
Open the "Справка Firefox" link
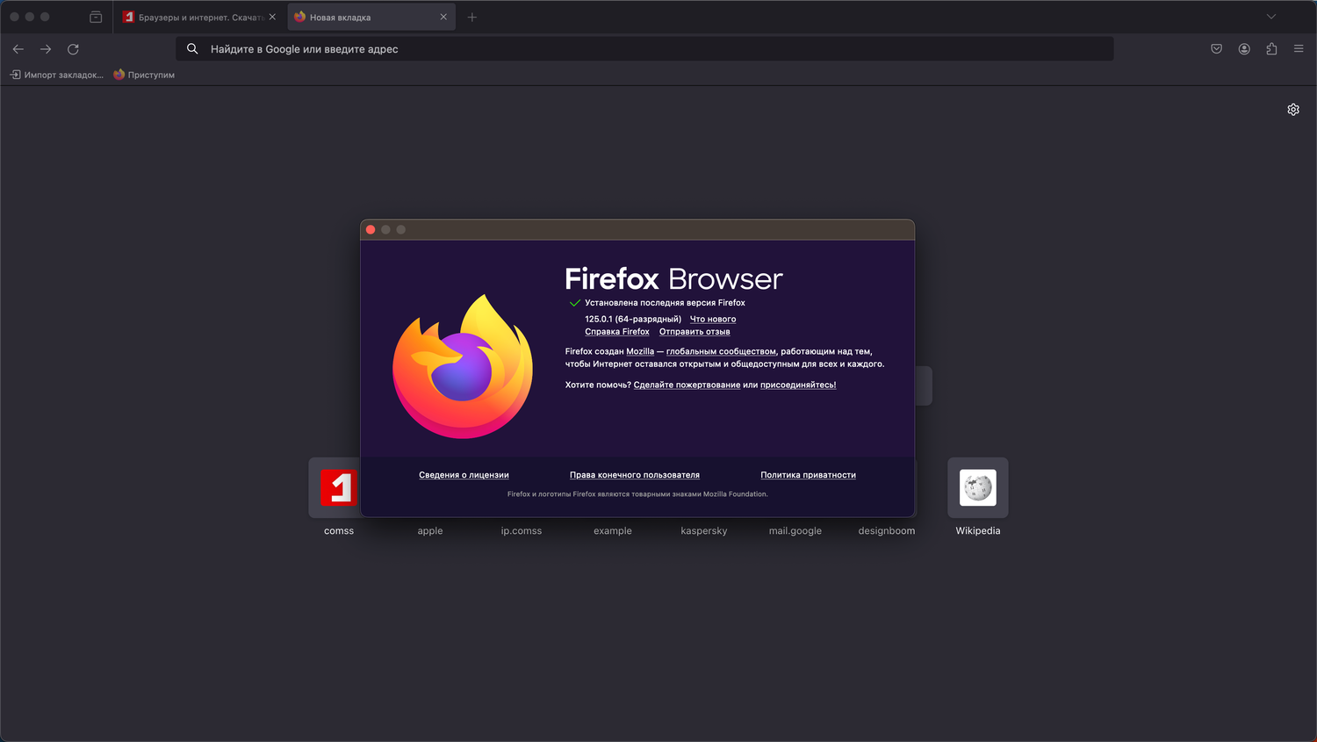[617, 332]
